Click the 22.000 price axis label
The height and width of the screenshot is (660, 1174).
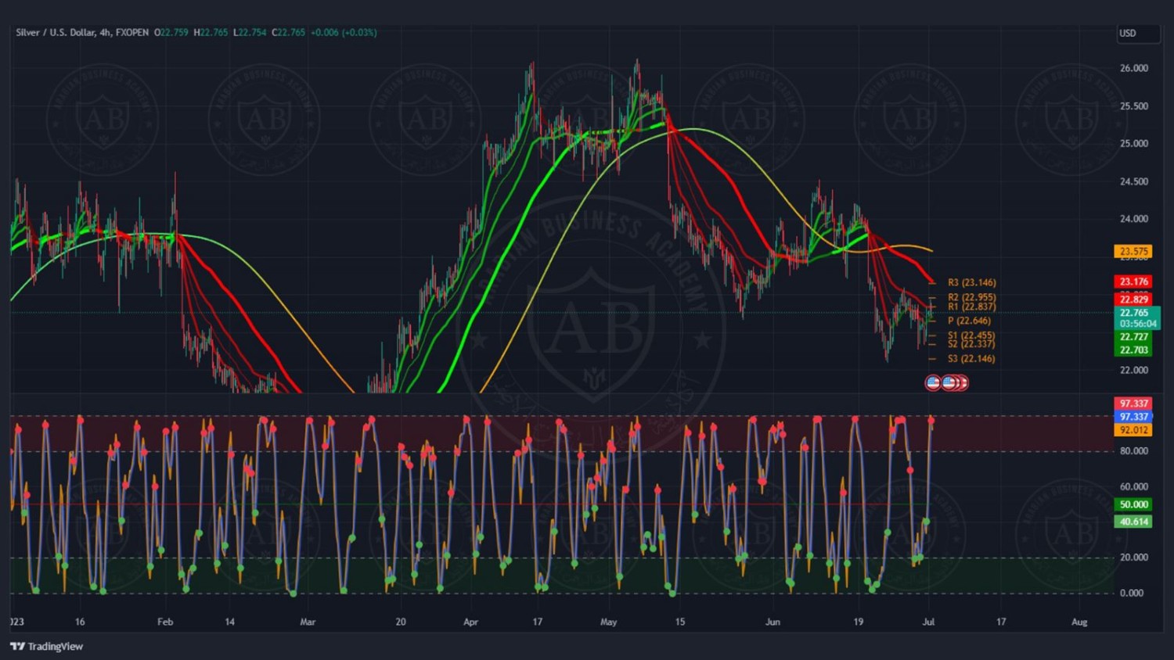tap(1134, 371)
